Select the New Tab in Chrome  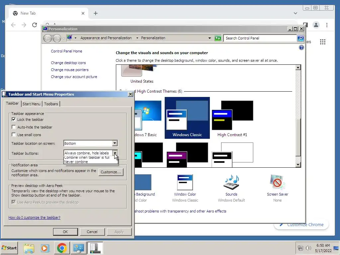tap(48, 13)
